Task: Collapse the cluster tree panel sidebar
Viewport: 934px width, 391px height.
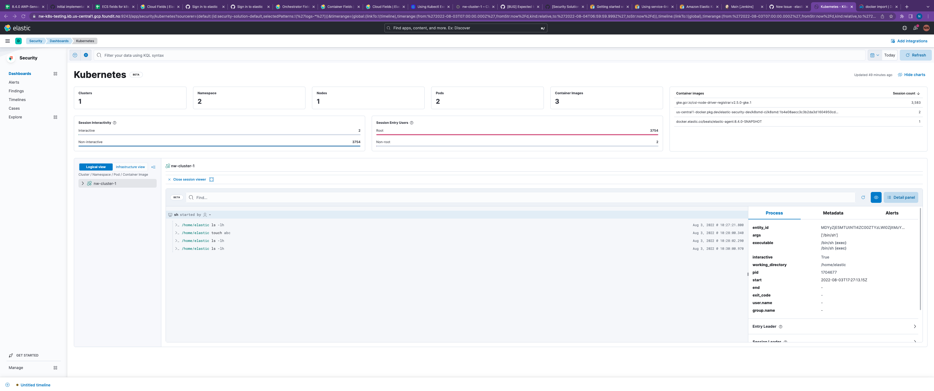Action: (x=153, y=167)
